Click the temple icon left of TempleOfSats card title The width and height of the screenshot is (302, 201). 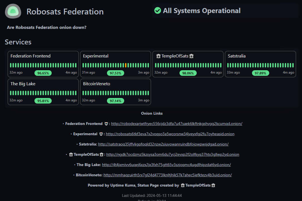pos(158,56)
